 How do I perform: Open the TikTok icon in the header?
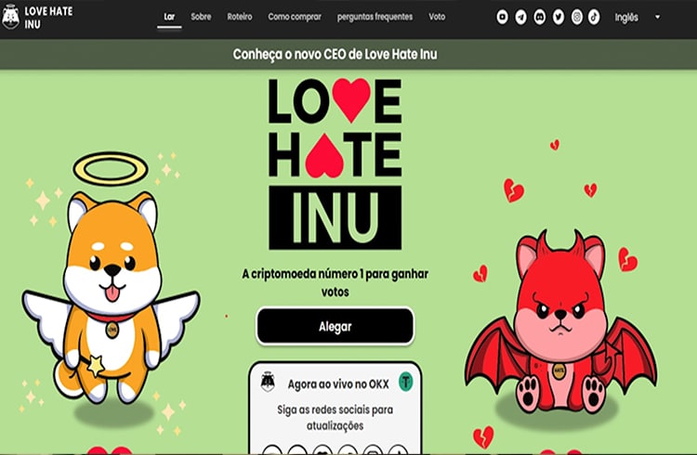point(594,18)
